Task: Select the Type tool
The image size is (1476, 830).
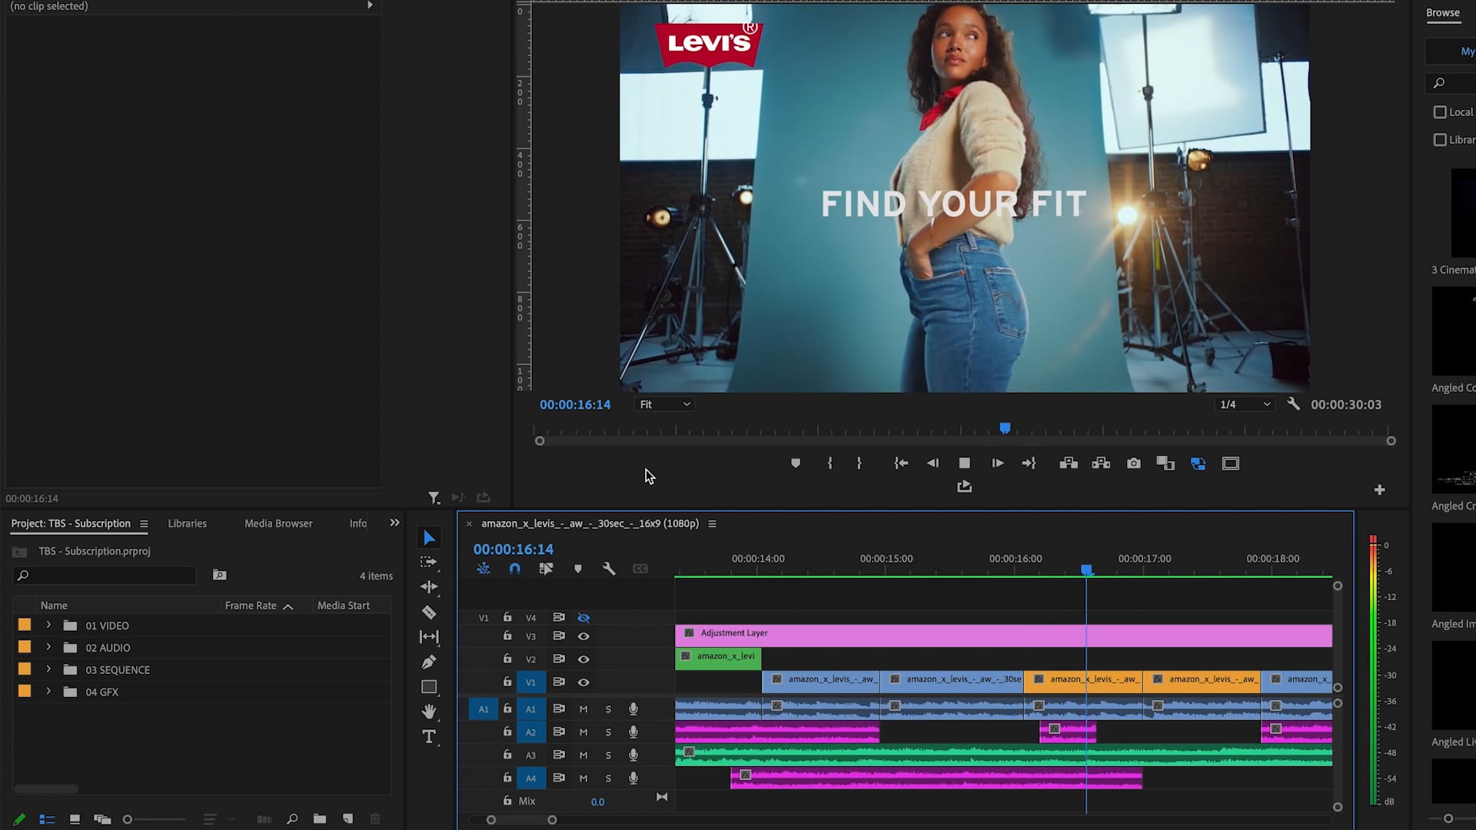Action: [429, 737]
